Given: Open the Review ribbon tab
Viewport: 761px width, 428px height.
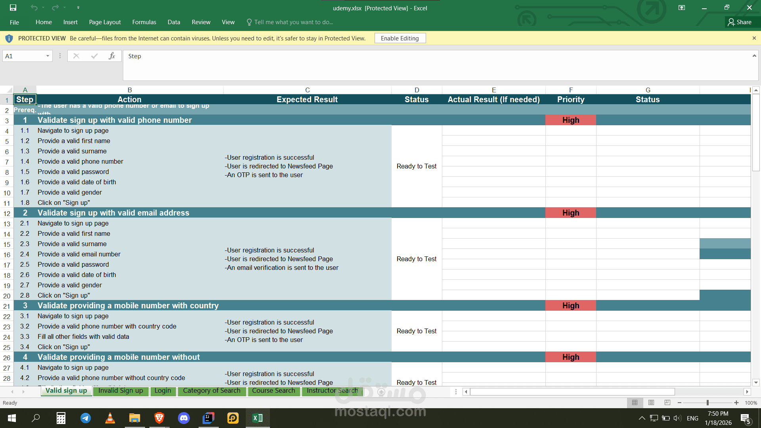Looking at the screenshot, I should click(x=201, y=22).
